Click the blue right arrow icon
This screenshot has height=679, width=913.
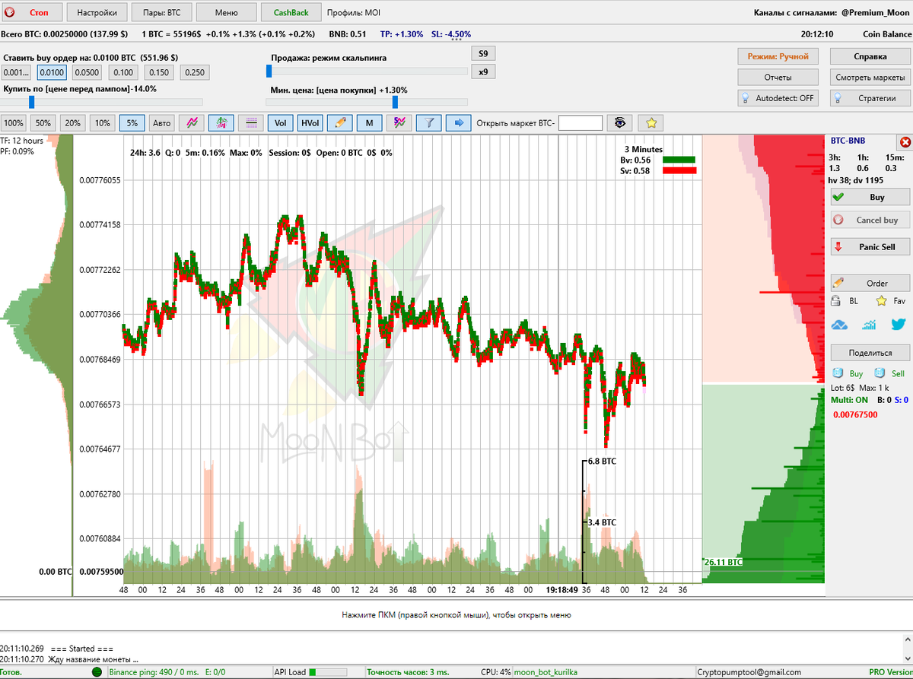pyautogui.click(x=459, y=122)
